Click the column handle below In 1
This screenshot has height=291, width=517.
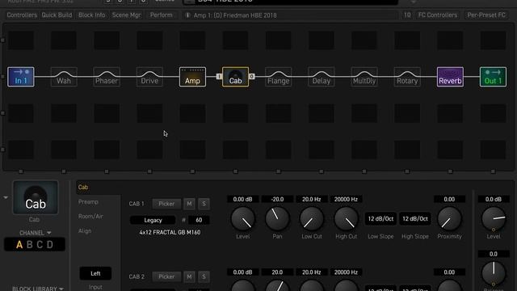[21, 171]
